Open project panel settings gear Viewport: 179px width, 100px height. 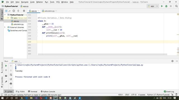24,11
